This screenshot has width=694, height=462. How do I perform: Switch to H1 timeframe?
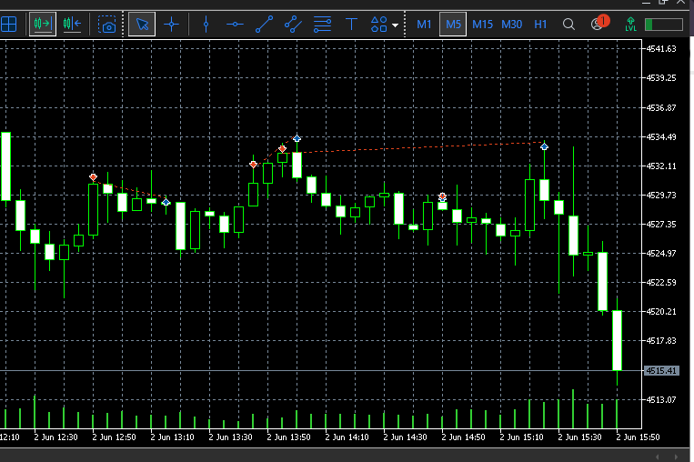point(540,25)
